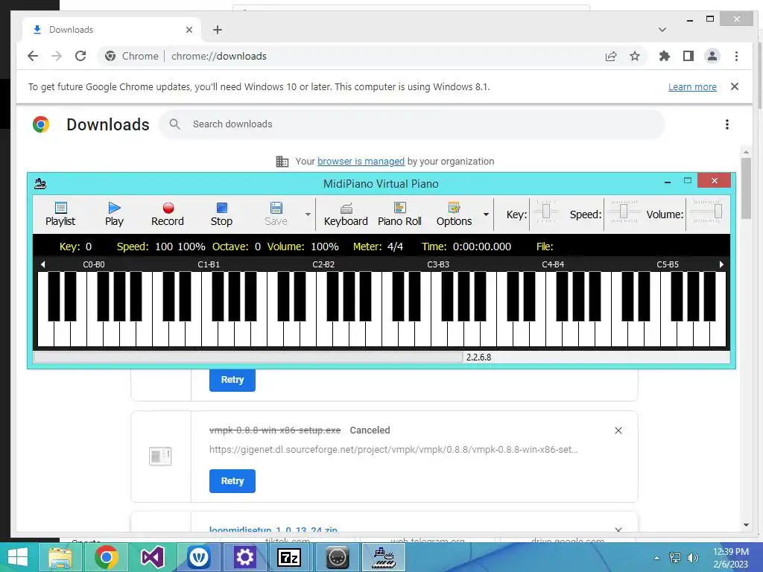Image resolution: width=763 pixels, height=572 pixels.
Task: Click Retry above the vmpk download
Action: click(x=232, y=379)
